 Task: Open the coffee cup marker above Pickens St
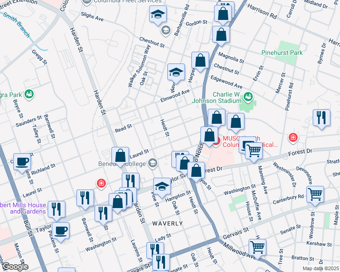tap(61, 231)
